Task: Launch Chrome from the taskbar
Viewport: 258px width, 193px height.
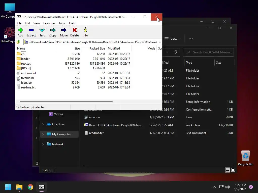Action: [30, 187]
